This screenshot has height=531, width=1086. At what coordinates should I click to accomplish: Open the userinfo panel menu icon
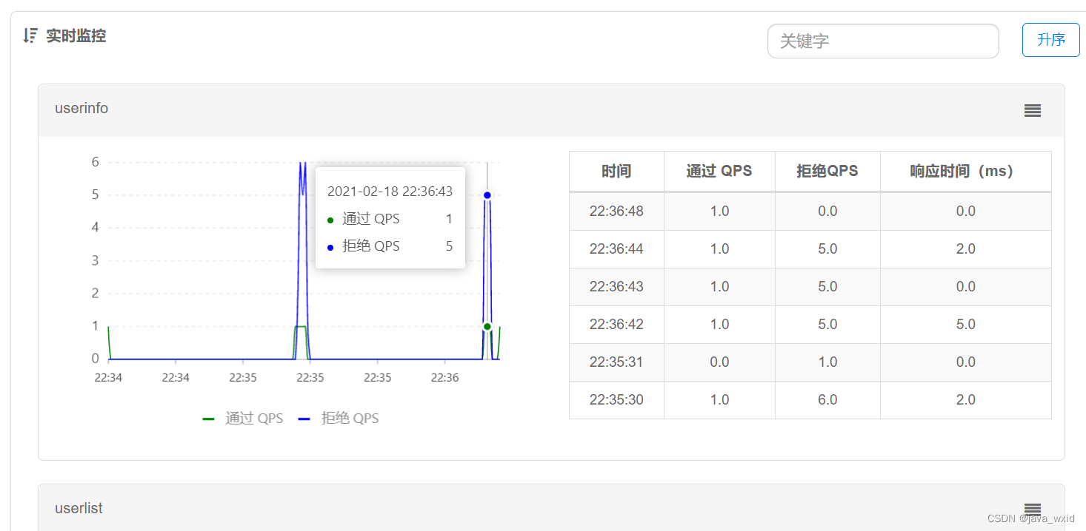click(1032, 110)
